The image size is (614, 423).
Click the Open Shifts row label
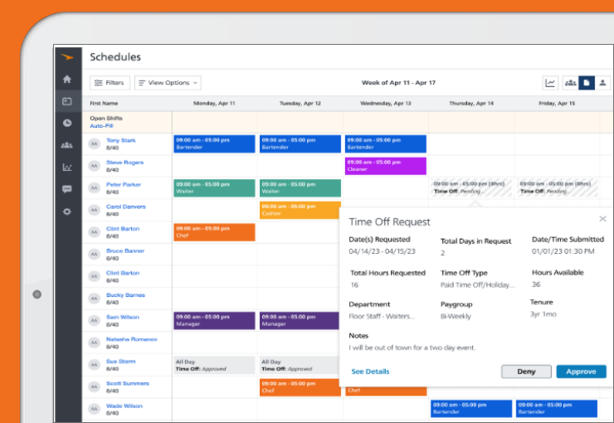pyautogui.click(x=106, y=118)
